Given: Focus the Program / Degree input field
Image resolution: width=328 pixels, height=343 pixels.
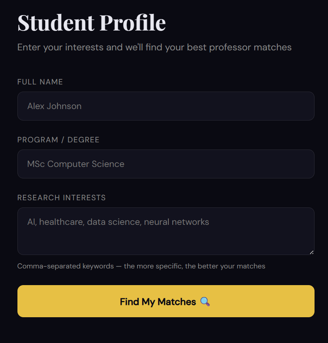Looking at the screenshot, I should 166,164.
